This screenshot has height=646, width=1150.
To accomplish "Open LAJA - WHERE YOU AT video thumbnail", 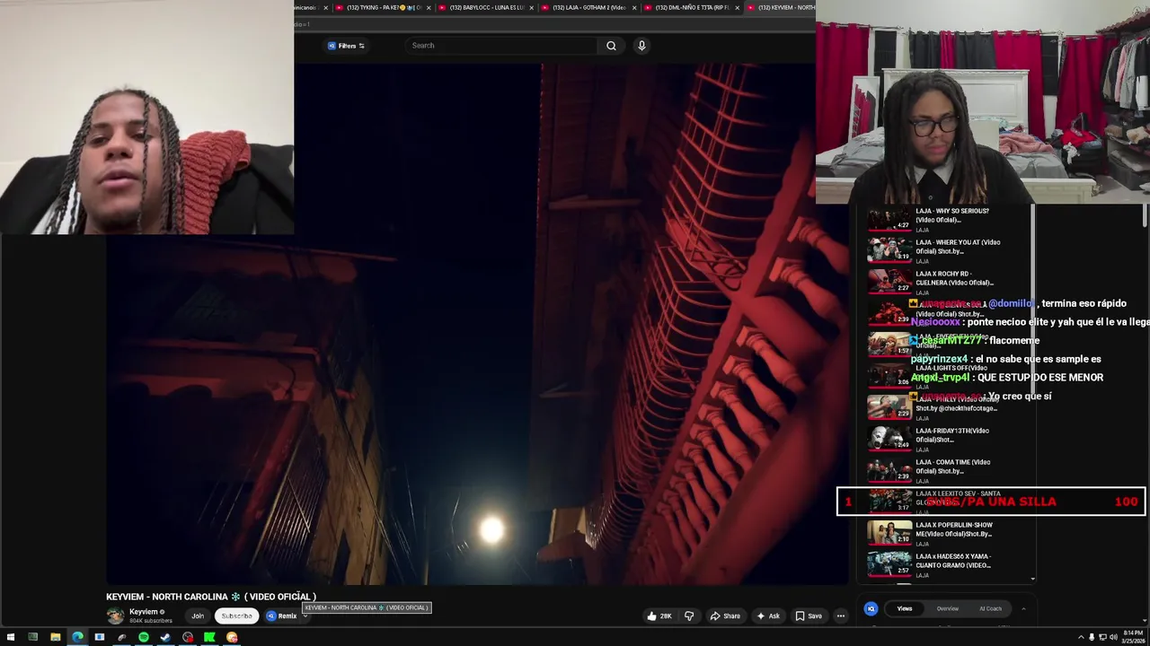I will tap(889, 249).
